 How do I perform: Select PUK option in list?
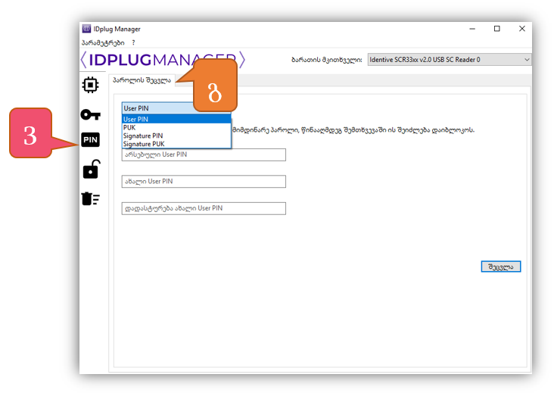pyautogui.click(x=176, y=127)
